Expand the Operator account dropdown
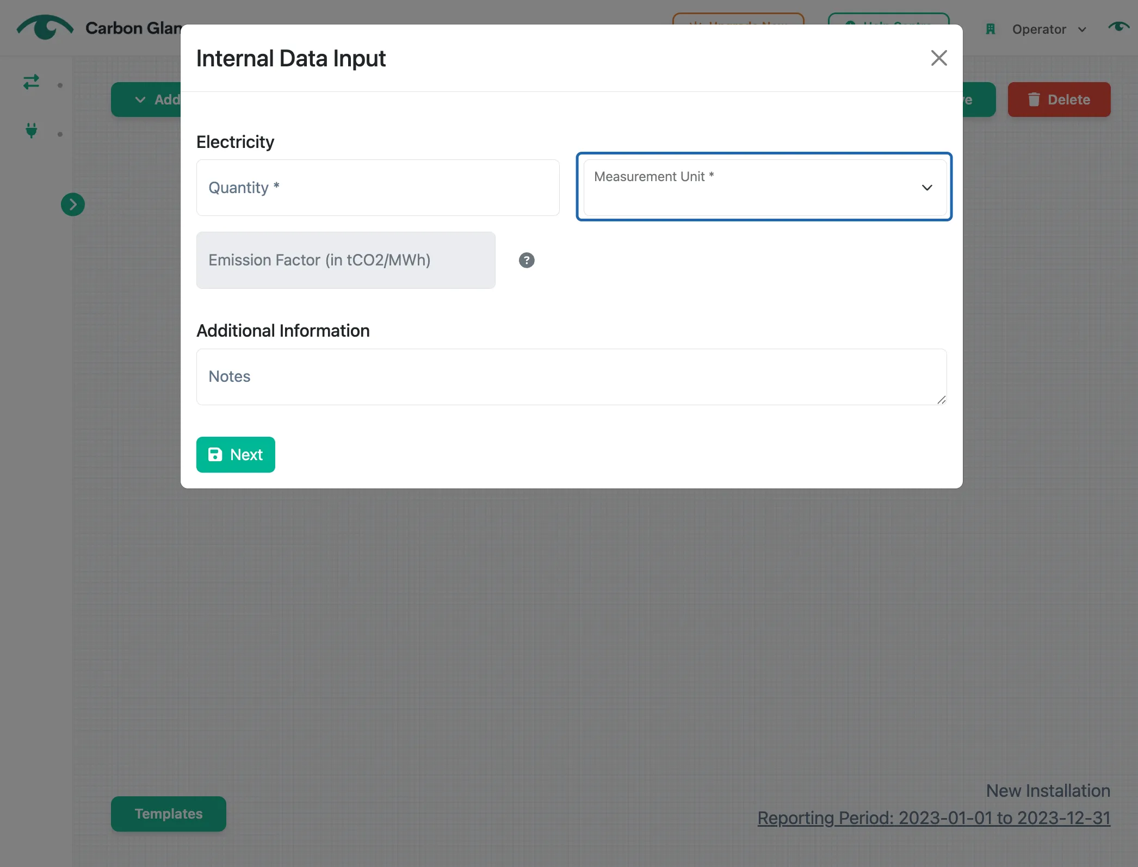Viewport: 1138px width, 867px height. [1049, 29]
